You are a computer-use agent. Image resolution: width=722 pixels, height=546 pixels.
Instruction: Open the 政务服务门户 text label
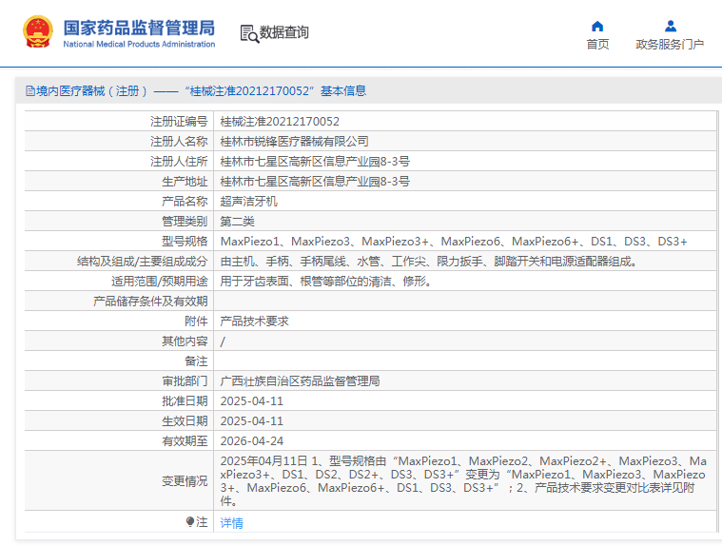click(670, 45)
